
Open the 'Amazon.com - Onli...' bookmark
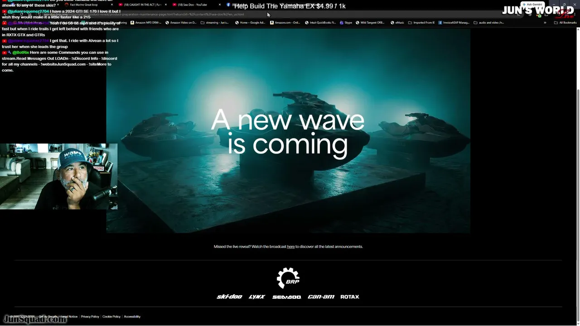click(285, 23)
